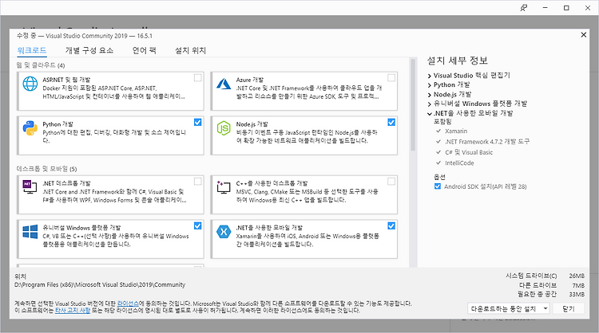Uncheck the Node.js development workload
This screenshot has height=333, width=599.
(391, 123)
